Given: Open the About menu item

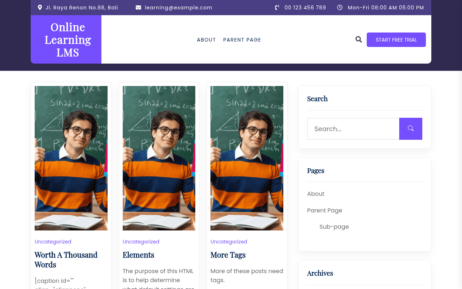Looking at the screenshot, I should click(206, 40).
